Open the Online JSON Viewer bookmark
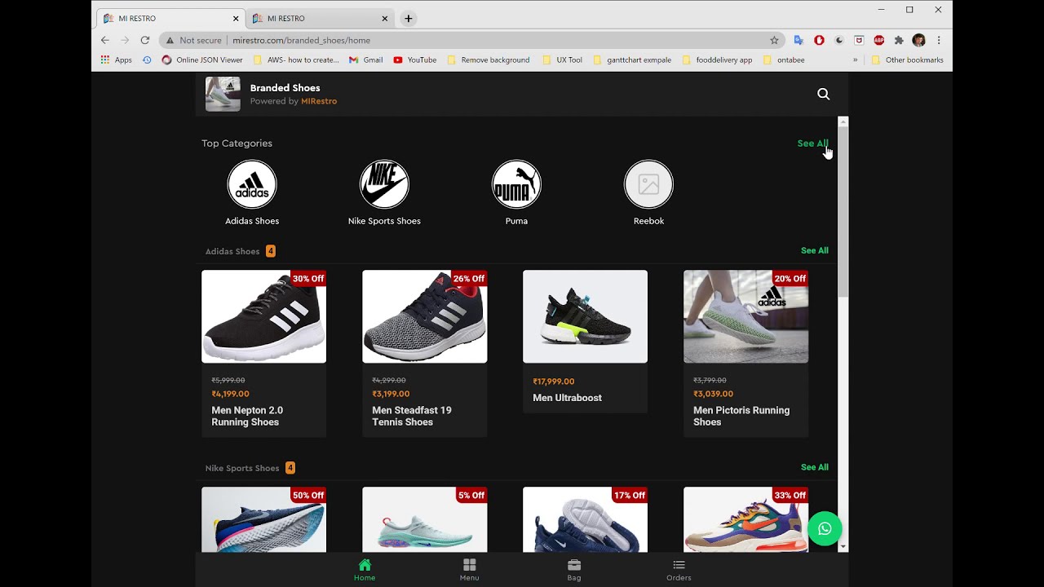The width and height of the screenshot is (1044, 587). tap(202, 60)
